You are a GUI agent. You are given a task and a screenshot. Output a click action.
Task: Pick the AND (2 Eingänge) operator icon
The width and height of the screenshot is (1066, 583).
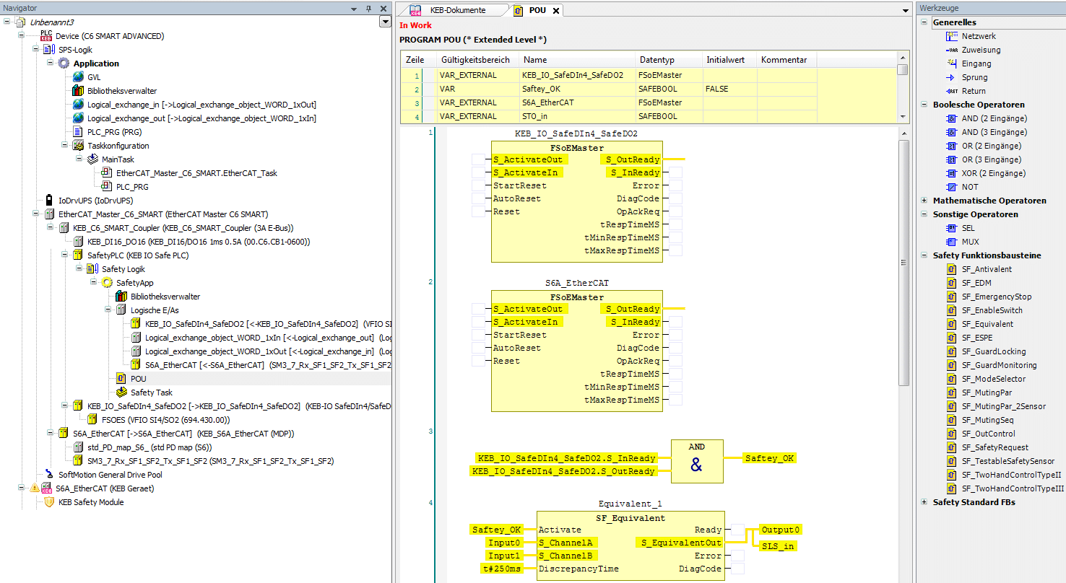coord(952,118)
